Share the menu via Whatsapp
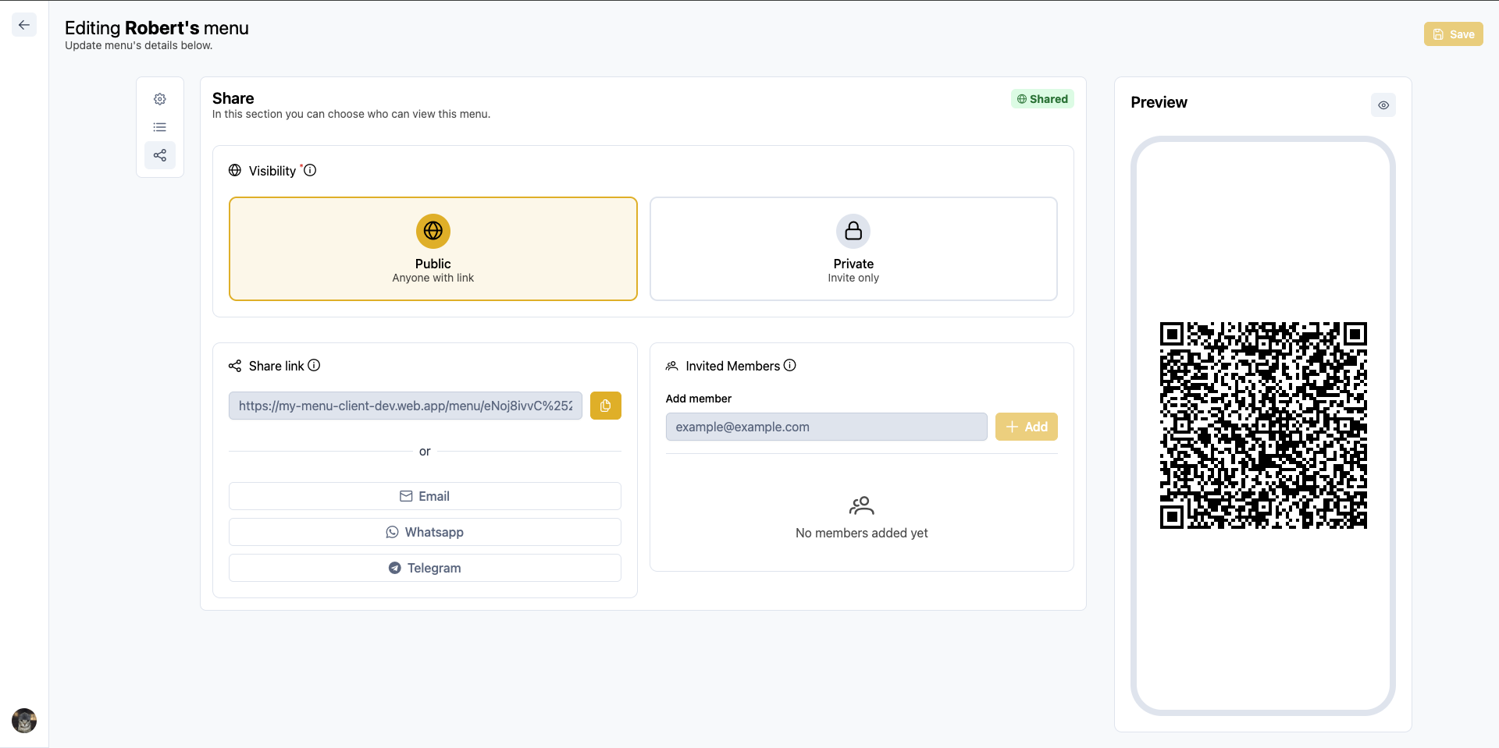The image size is (1499, 748). click(x=425, y=532)
